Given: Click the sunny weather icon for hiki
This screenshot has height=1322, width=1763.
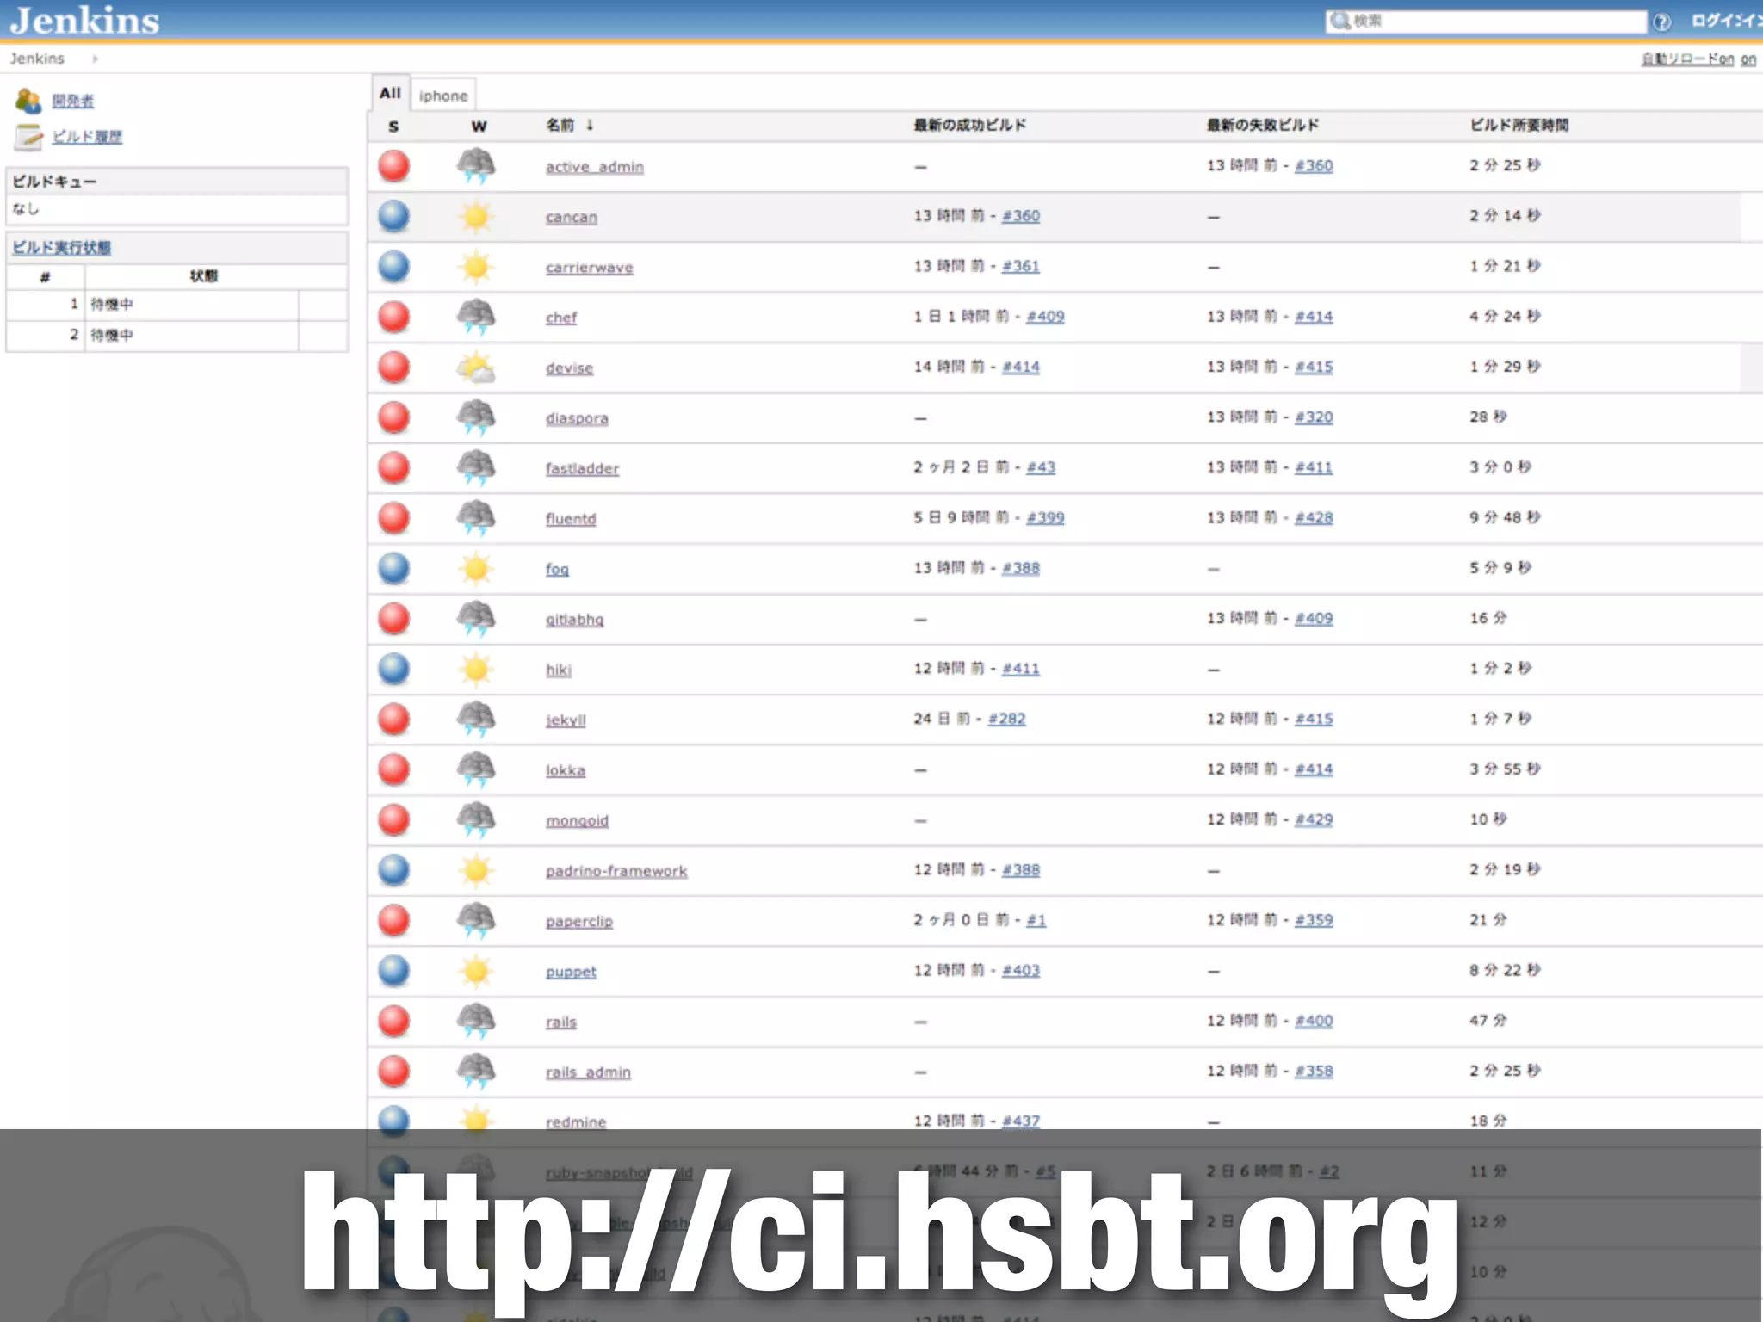Looking at the screenshot, I should click(x=476, y=670).
